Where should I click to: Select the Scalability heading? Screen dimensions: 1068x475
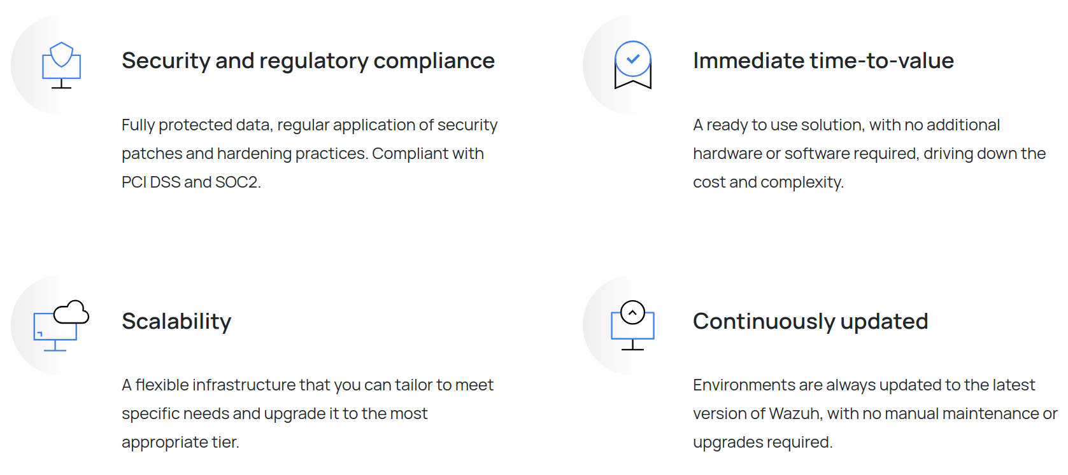tap(176, 322)
